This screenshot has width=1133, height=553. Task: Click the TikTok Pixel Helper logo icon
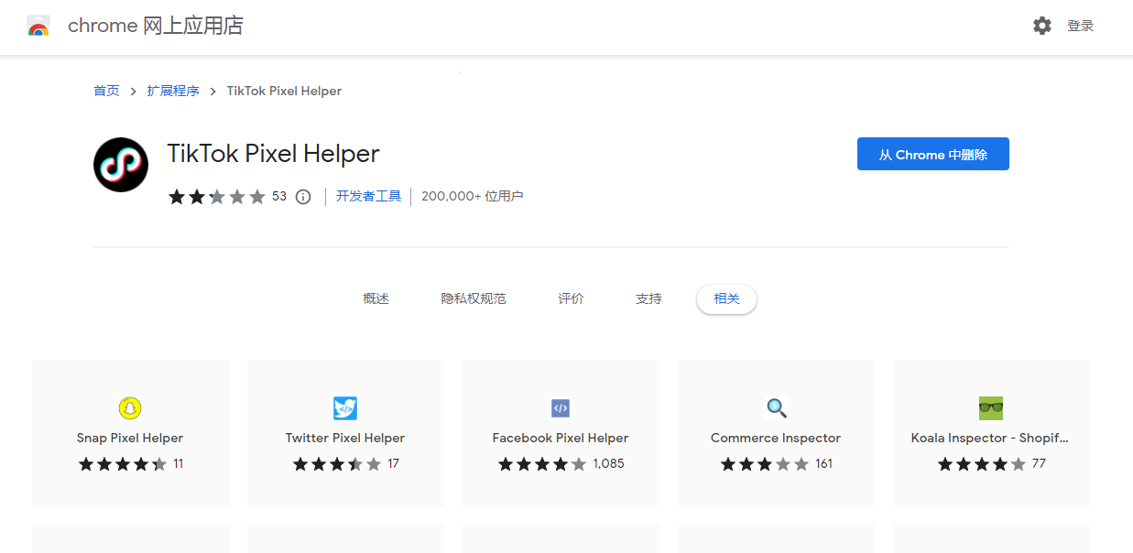point(121,165)
